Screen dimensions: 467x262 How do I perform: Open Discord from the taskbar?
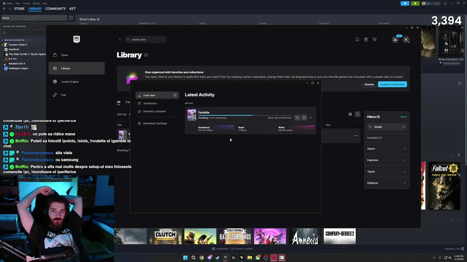pos(209,258)
